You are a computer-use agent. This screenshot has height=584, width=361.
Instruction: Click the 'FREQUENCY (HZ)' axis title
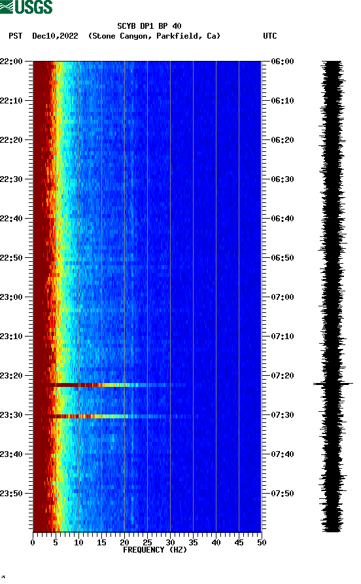pos(155,550)
